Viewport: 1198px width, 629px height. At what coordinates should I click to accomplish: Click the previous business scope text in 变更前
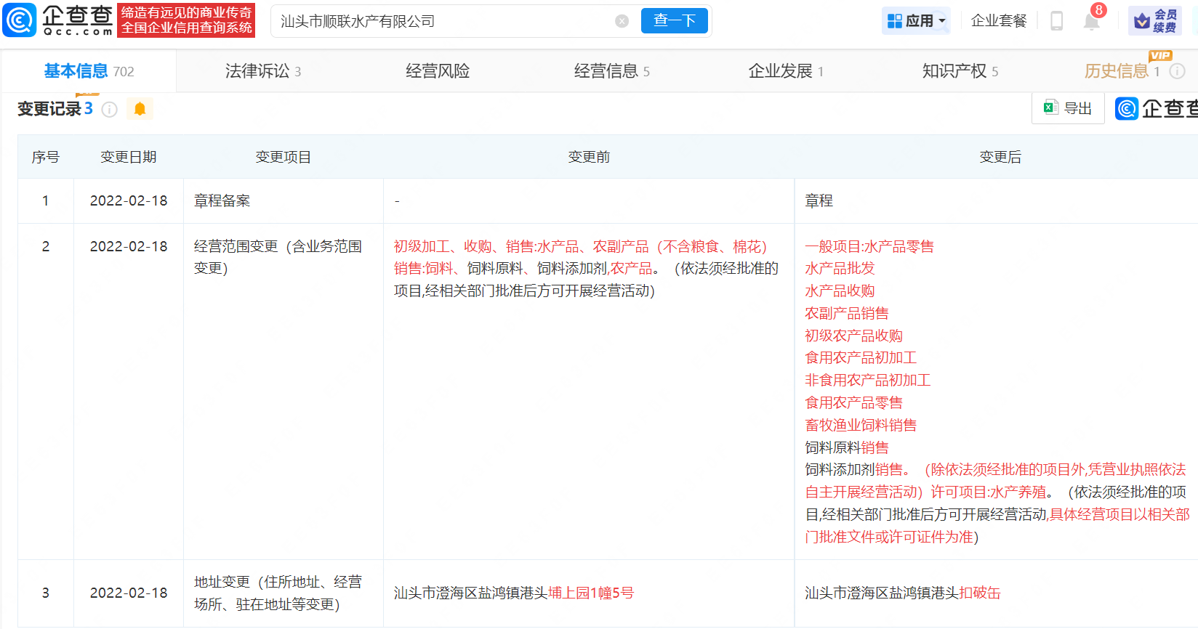586,269
